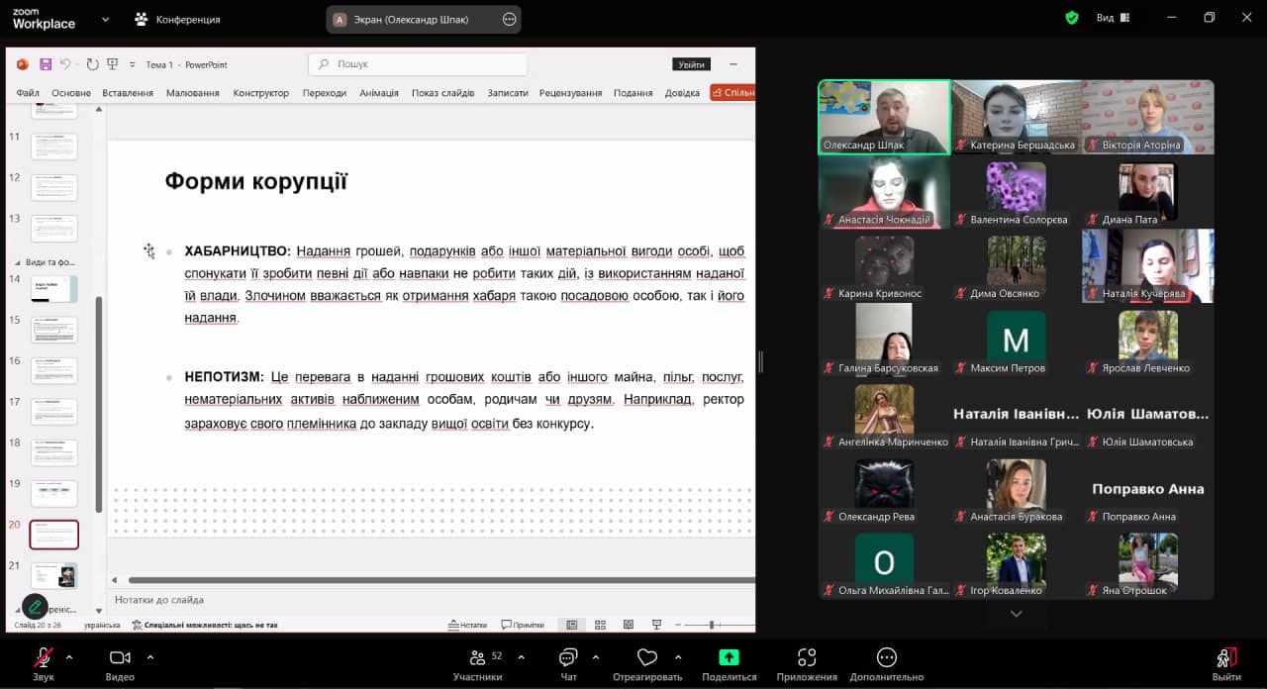The image size is (1267, 689).
Task: Switch to reading view icon
Action: coord(629,626)
